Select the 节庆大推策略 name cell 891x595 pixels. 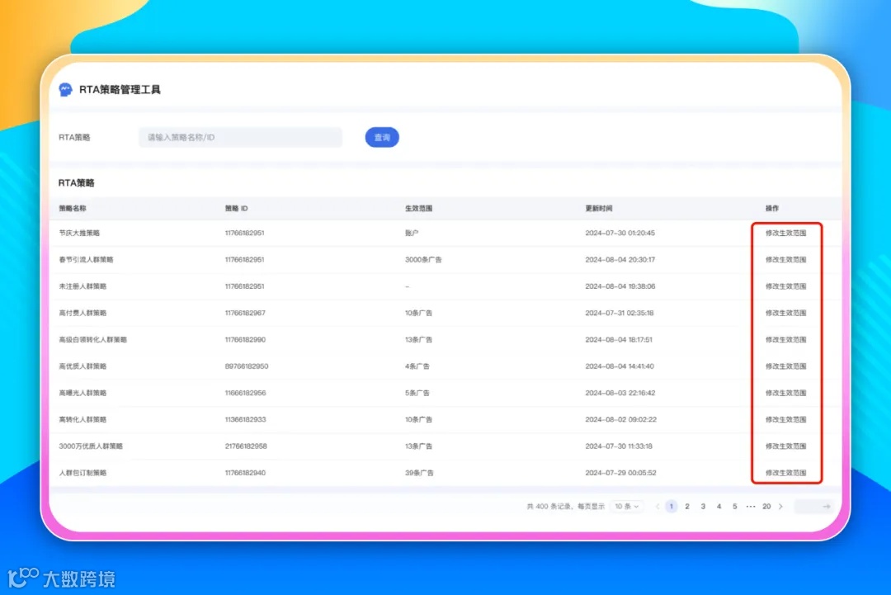[x=79, y=233]
